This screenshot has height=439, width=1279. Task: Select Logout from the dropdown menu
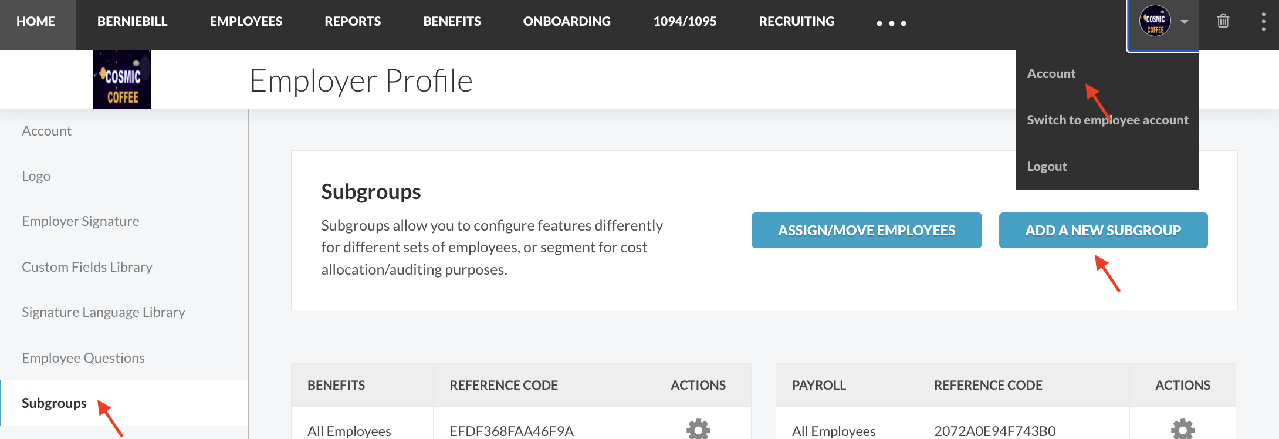1047,166
